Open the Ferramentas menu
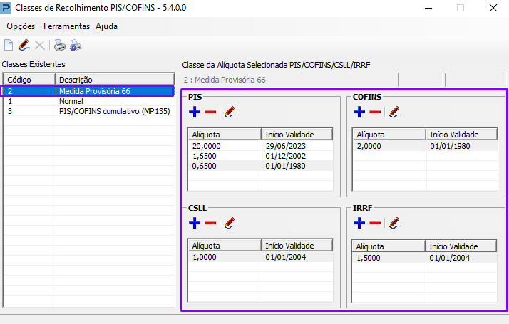 [x=66, y=26]
